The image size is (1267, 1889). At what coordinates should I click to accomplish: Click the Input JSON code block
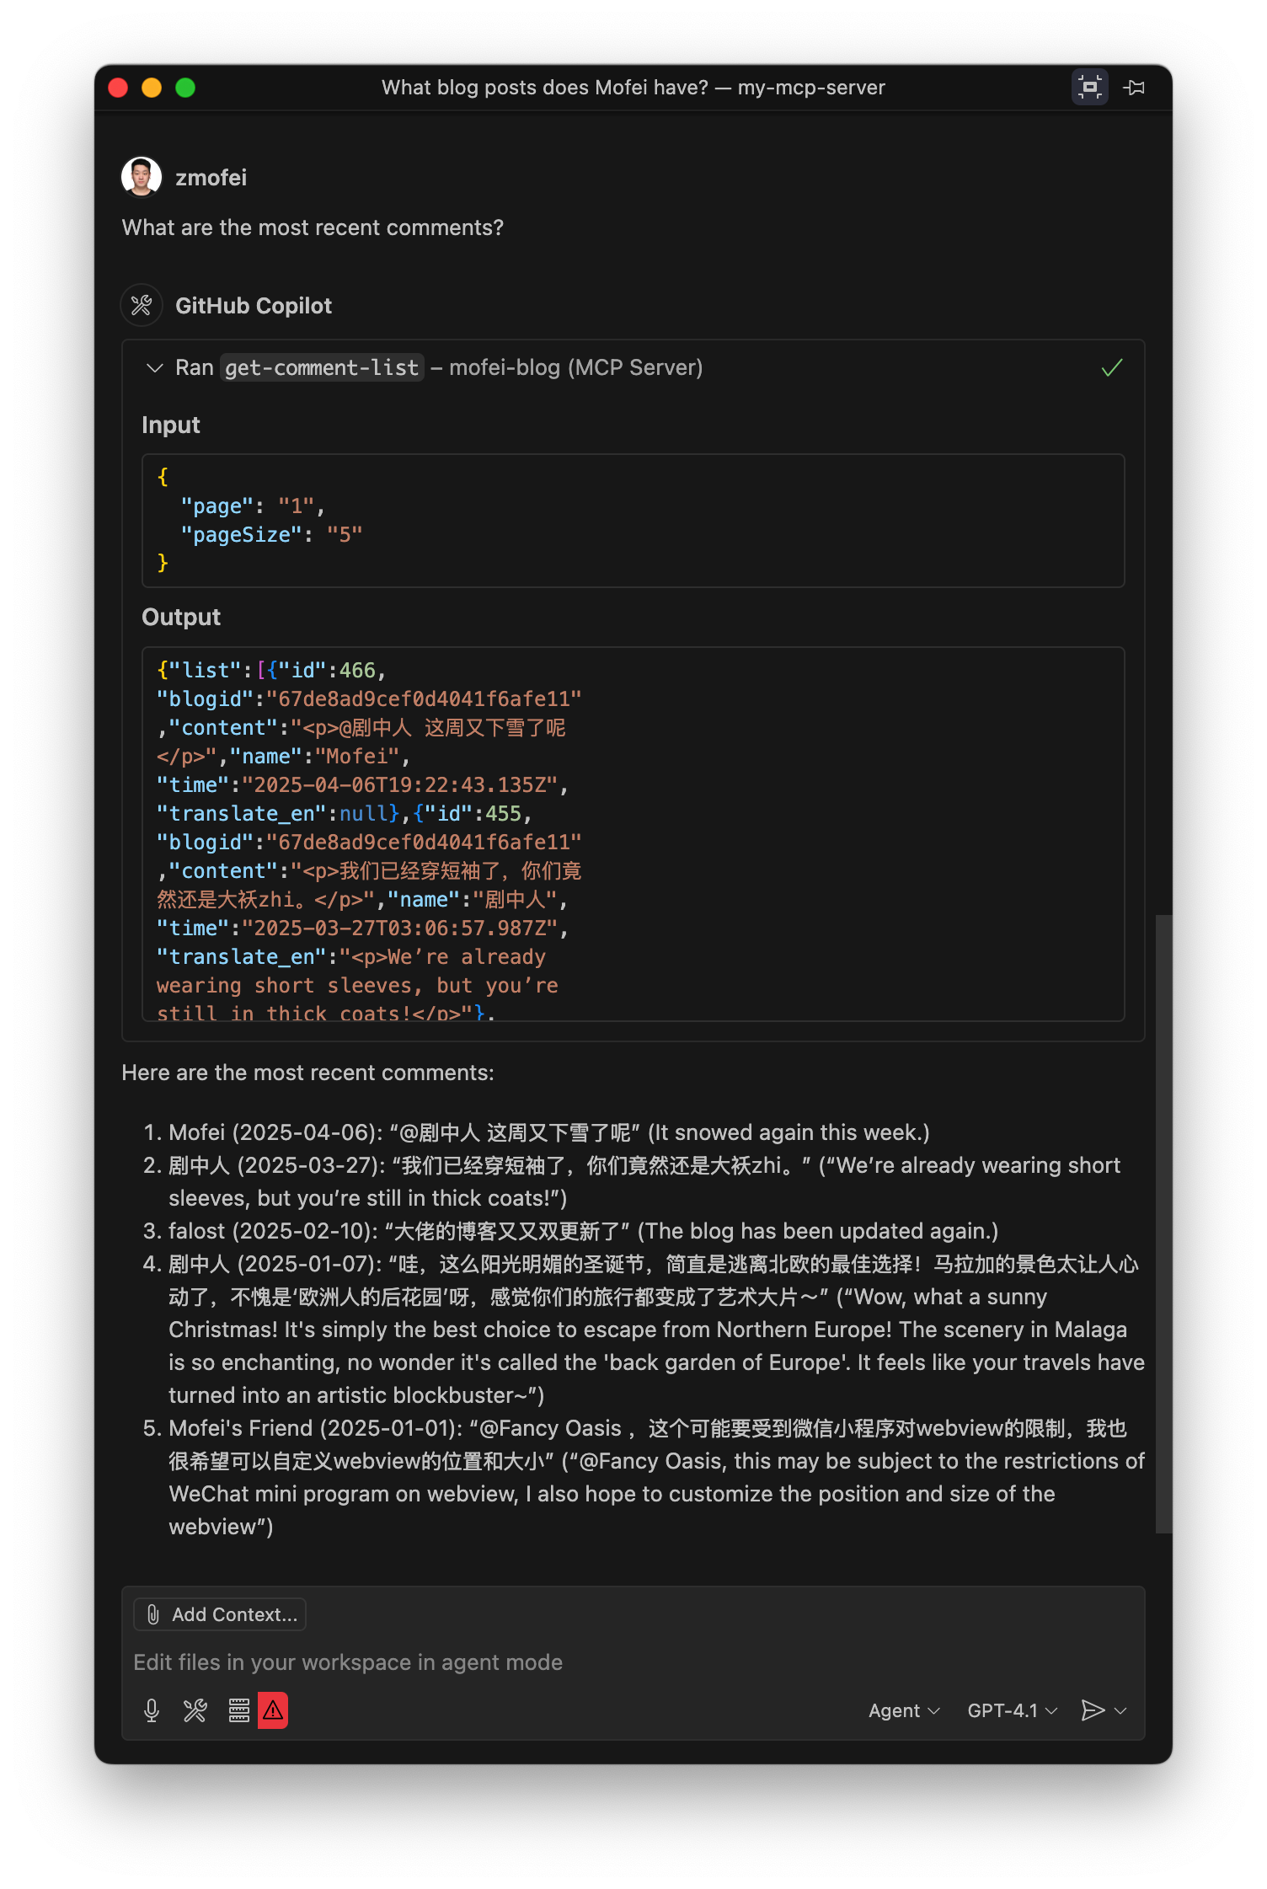point(633,520)
